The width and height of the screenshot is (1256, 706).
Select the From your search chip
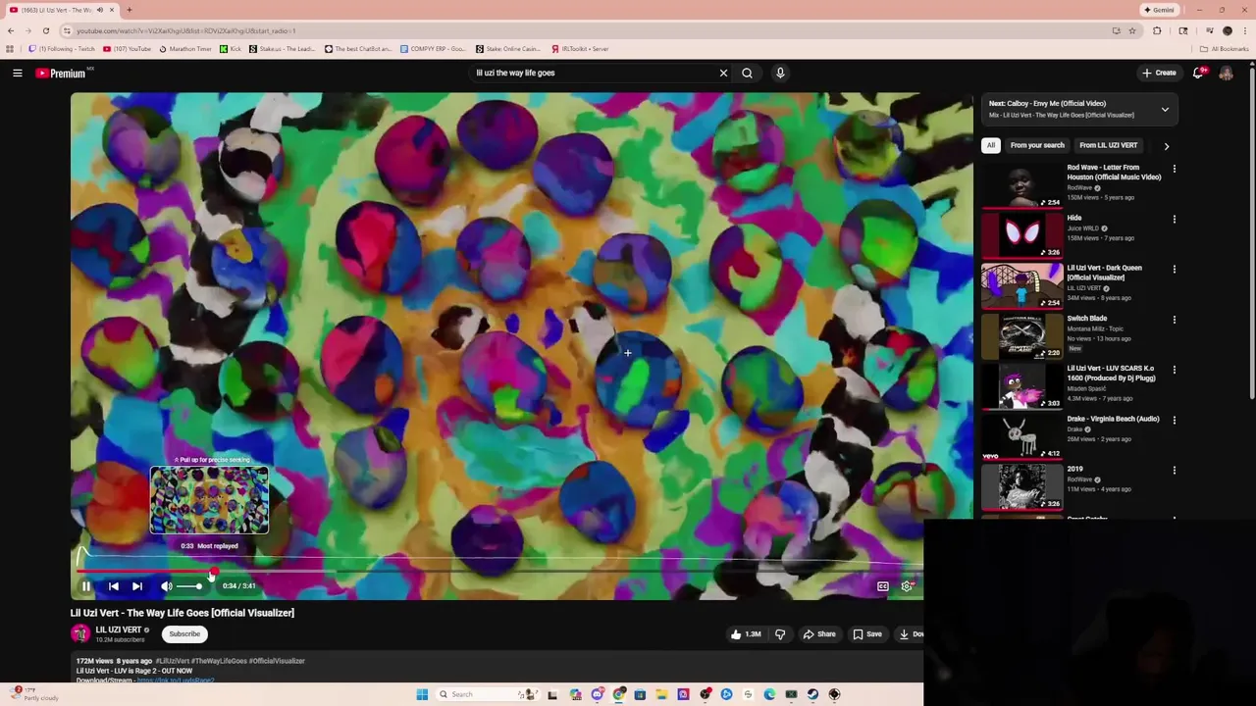(1037, 145)
